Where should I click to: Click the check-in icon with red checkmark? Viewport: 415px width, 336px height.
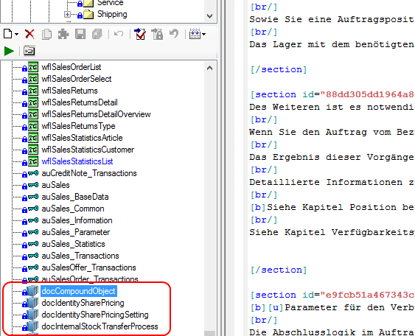pyautogui.click(x=140, y=34)
